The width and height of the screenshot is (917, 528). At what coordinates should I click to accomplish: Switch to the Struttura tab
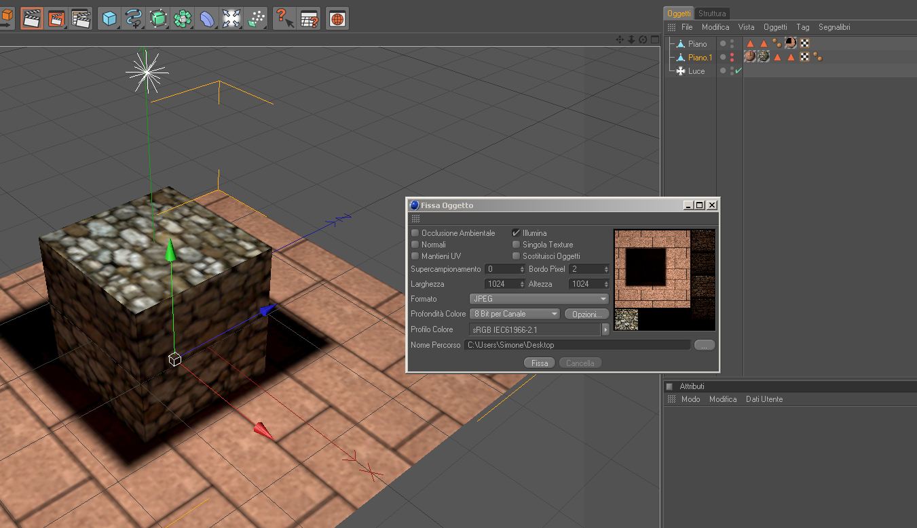(712, 14)
